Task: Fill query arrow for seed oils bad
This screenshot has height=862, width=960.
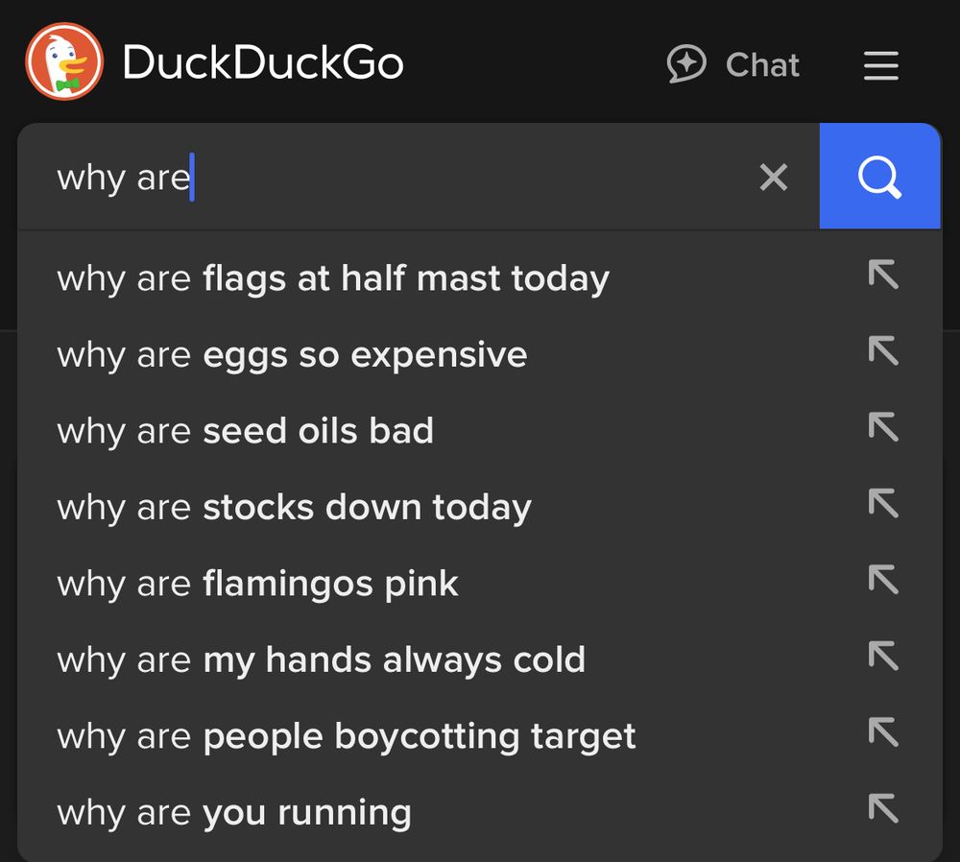Action: click(883, 427)
